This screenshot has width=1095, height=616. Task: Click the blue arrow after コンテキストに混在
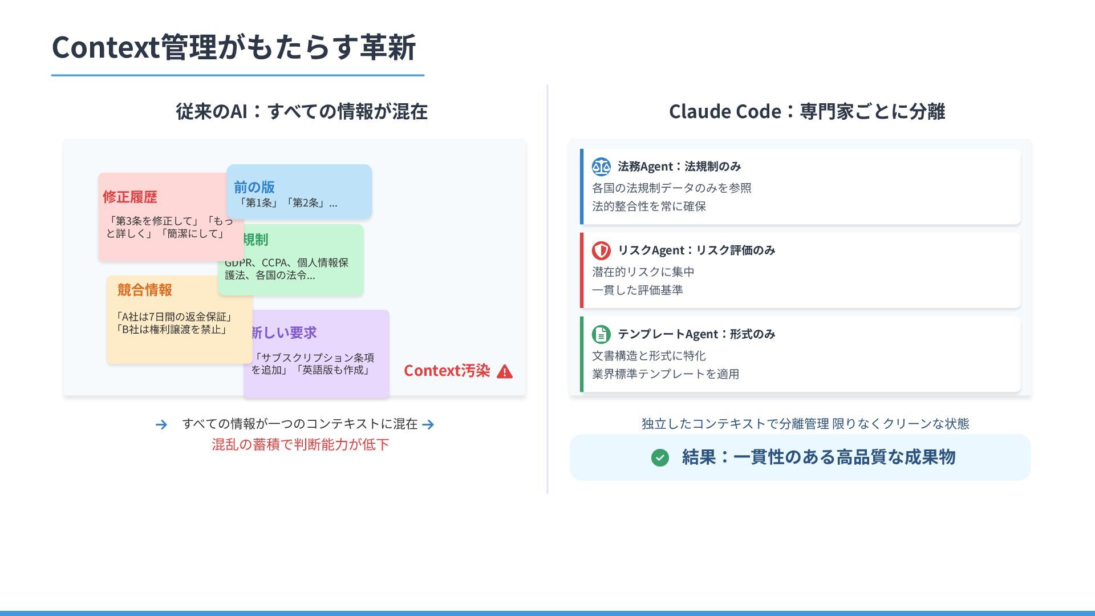point(428,424)
